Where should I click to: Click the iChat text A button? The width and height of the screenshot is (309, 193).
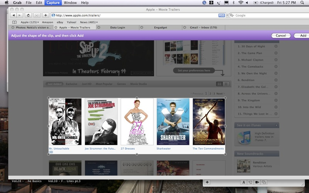click(x=244, y=182)
